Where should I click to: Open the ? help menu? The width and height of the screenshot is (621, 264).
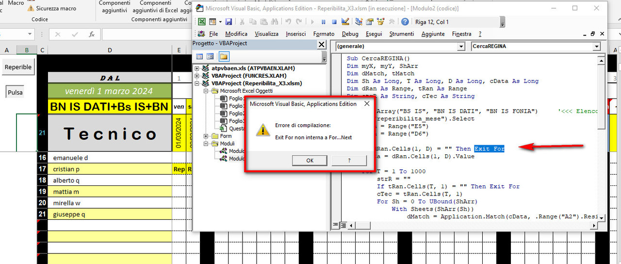click(x=480, y=34)
